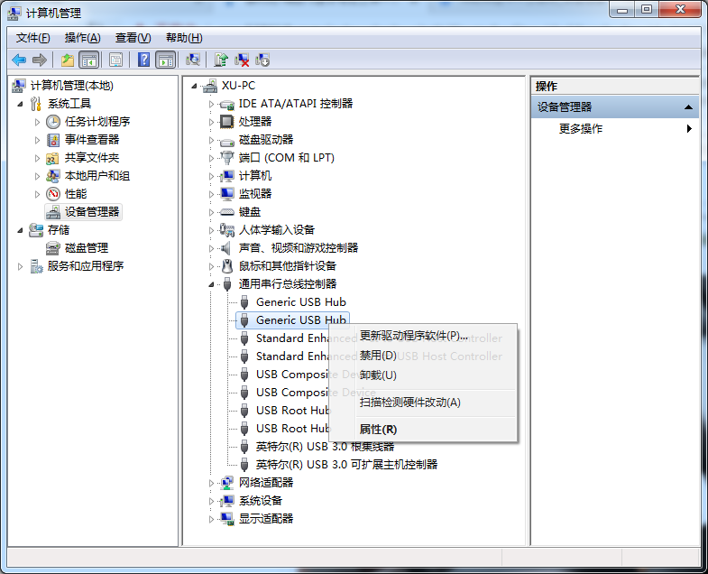Click the toolbar Properties sheet icon

116,60
